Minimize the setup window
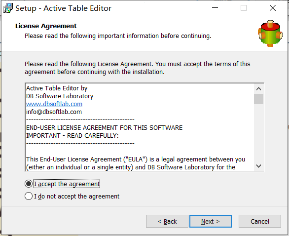This screenshot has width=289, height=236. [215, 8]
